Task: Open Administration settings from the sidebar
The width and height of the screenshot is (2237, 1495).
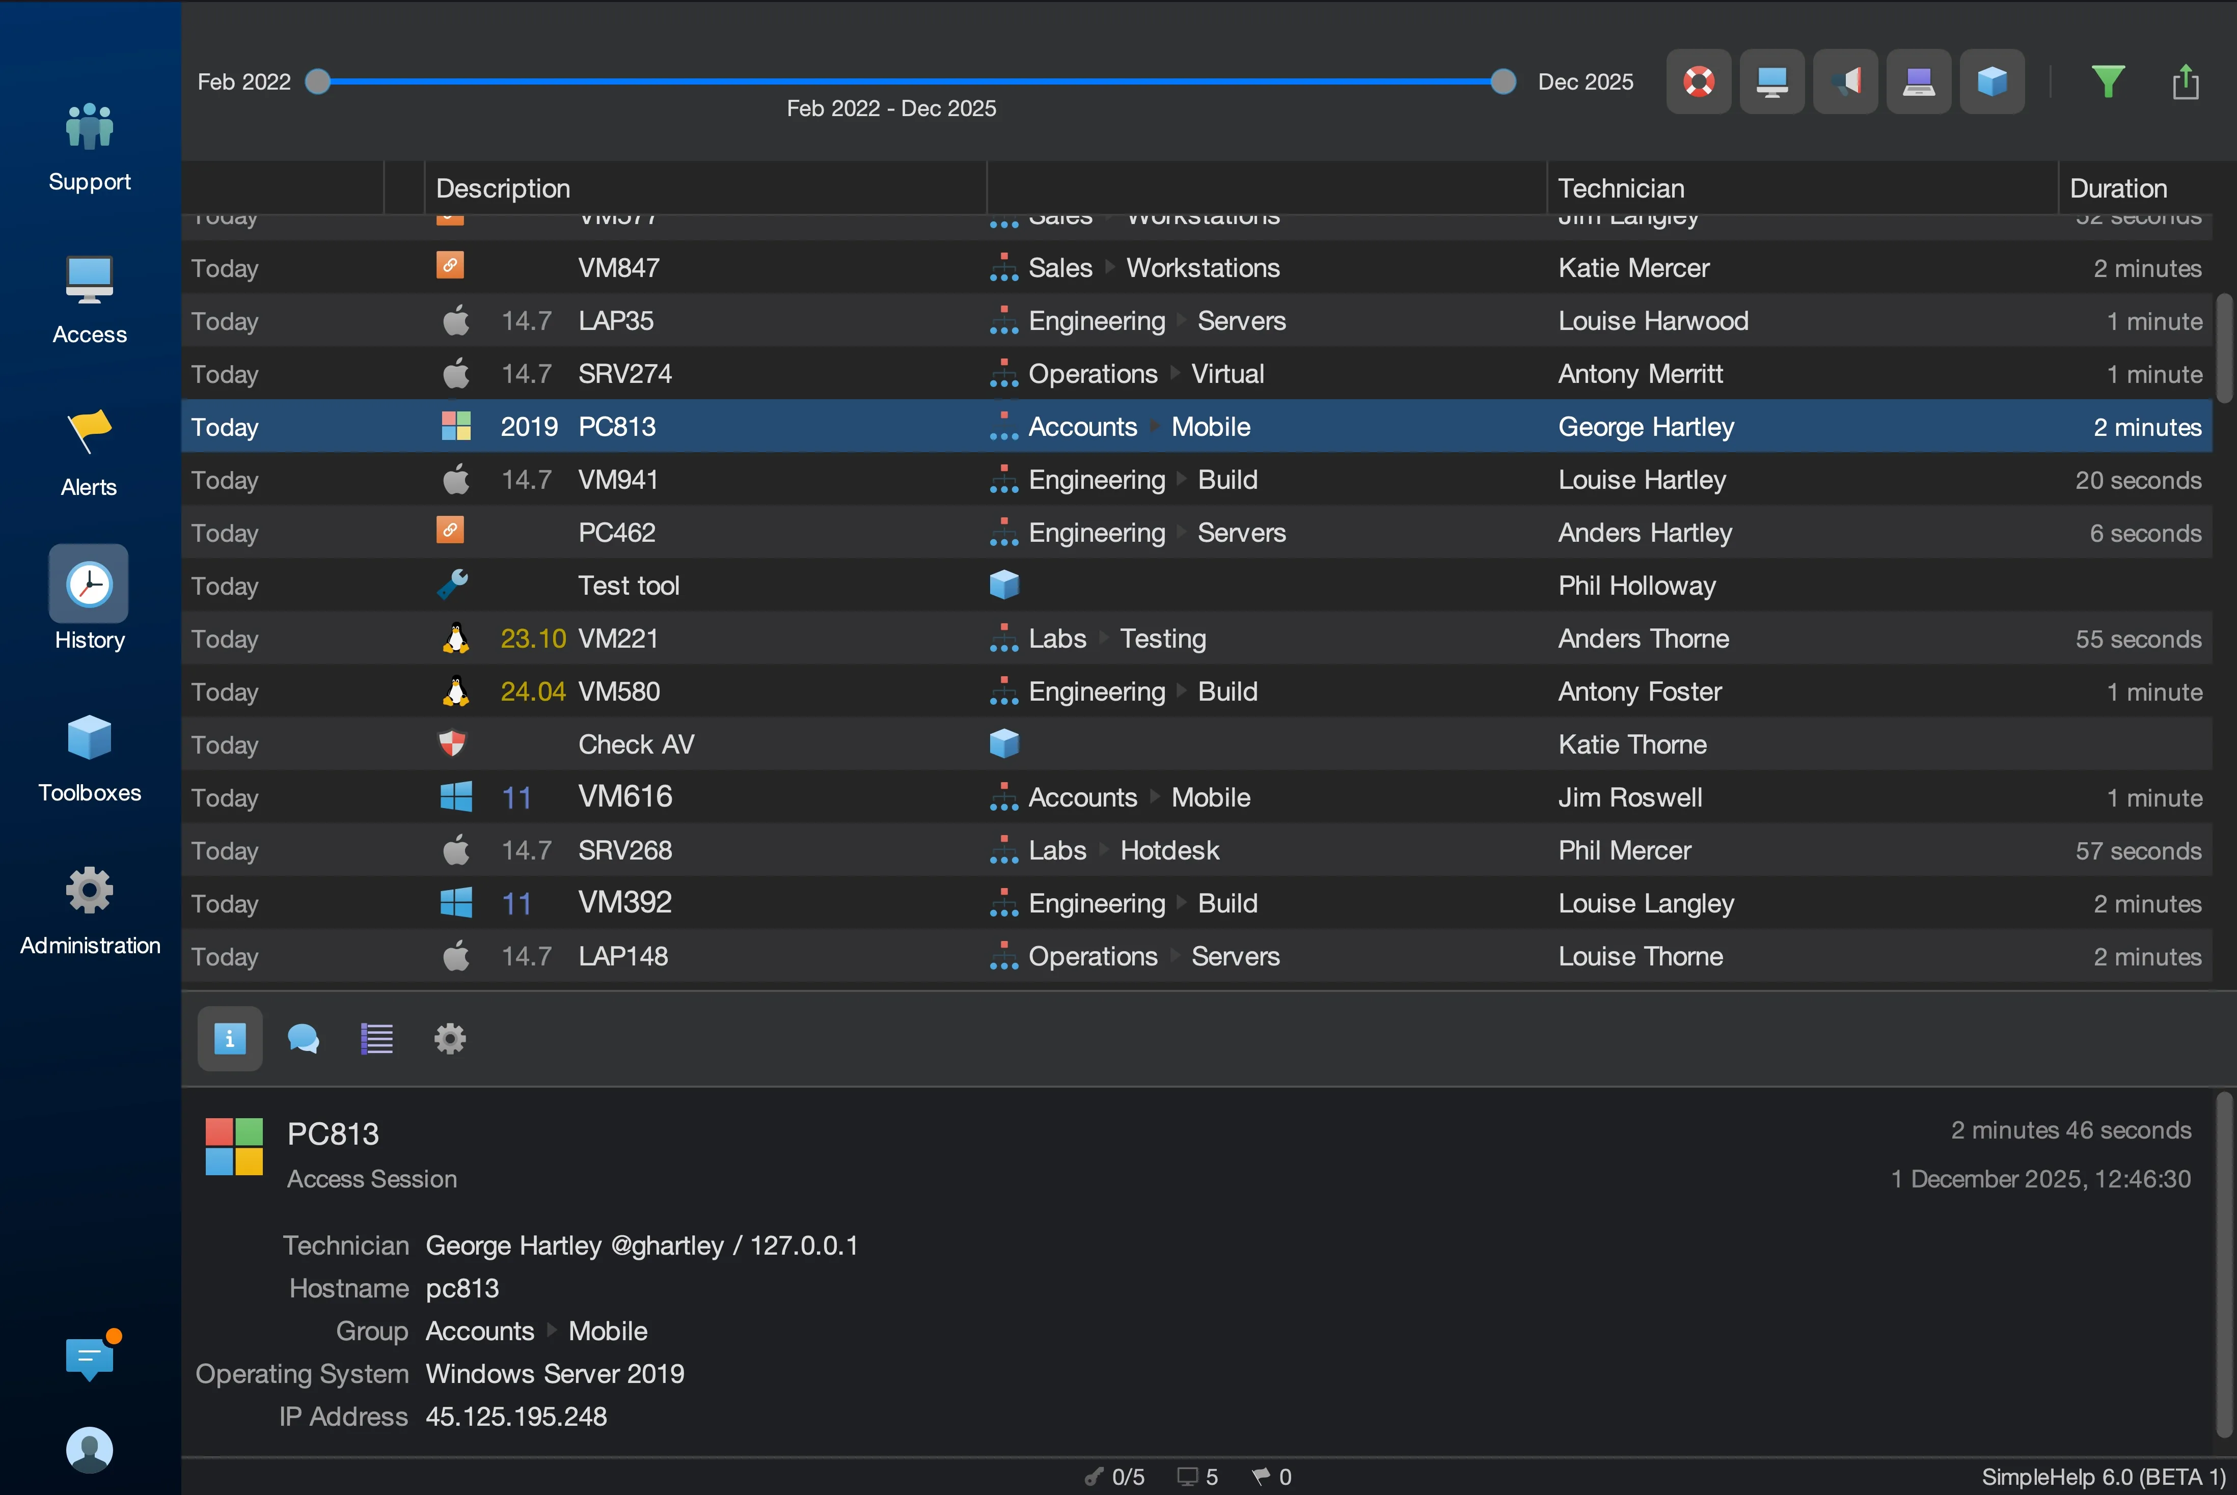Action: pyautogui.click(x=89, y=906)
